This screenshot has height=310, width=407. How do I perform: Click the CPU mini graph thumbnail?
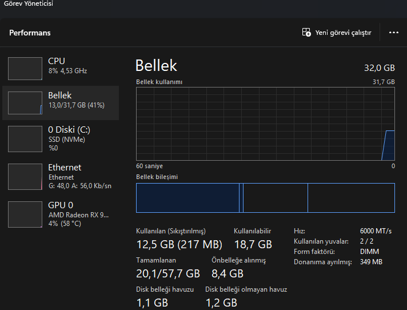coord(25,69)
